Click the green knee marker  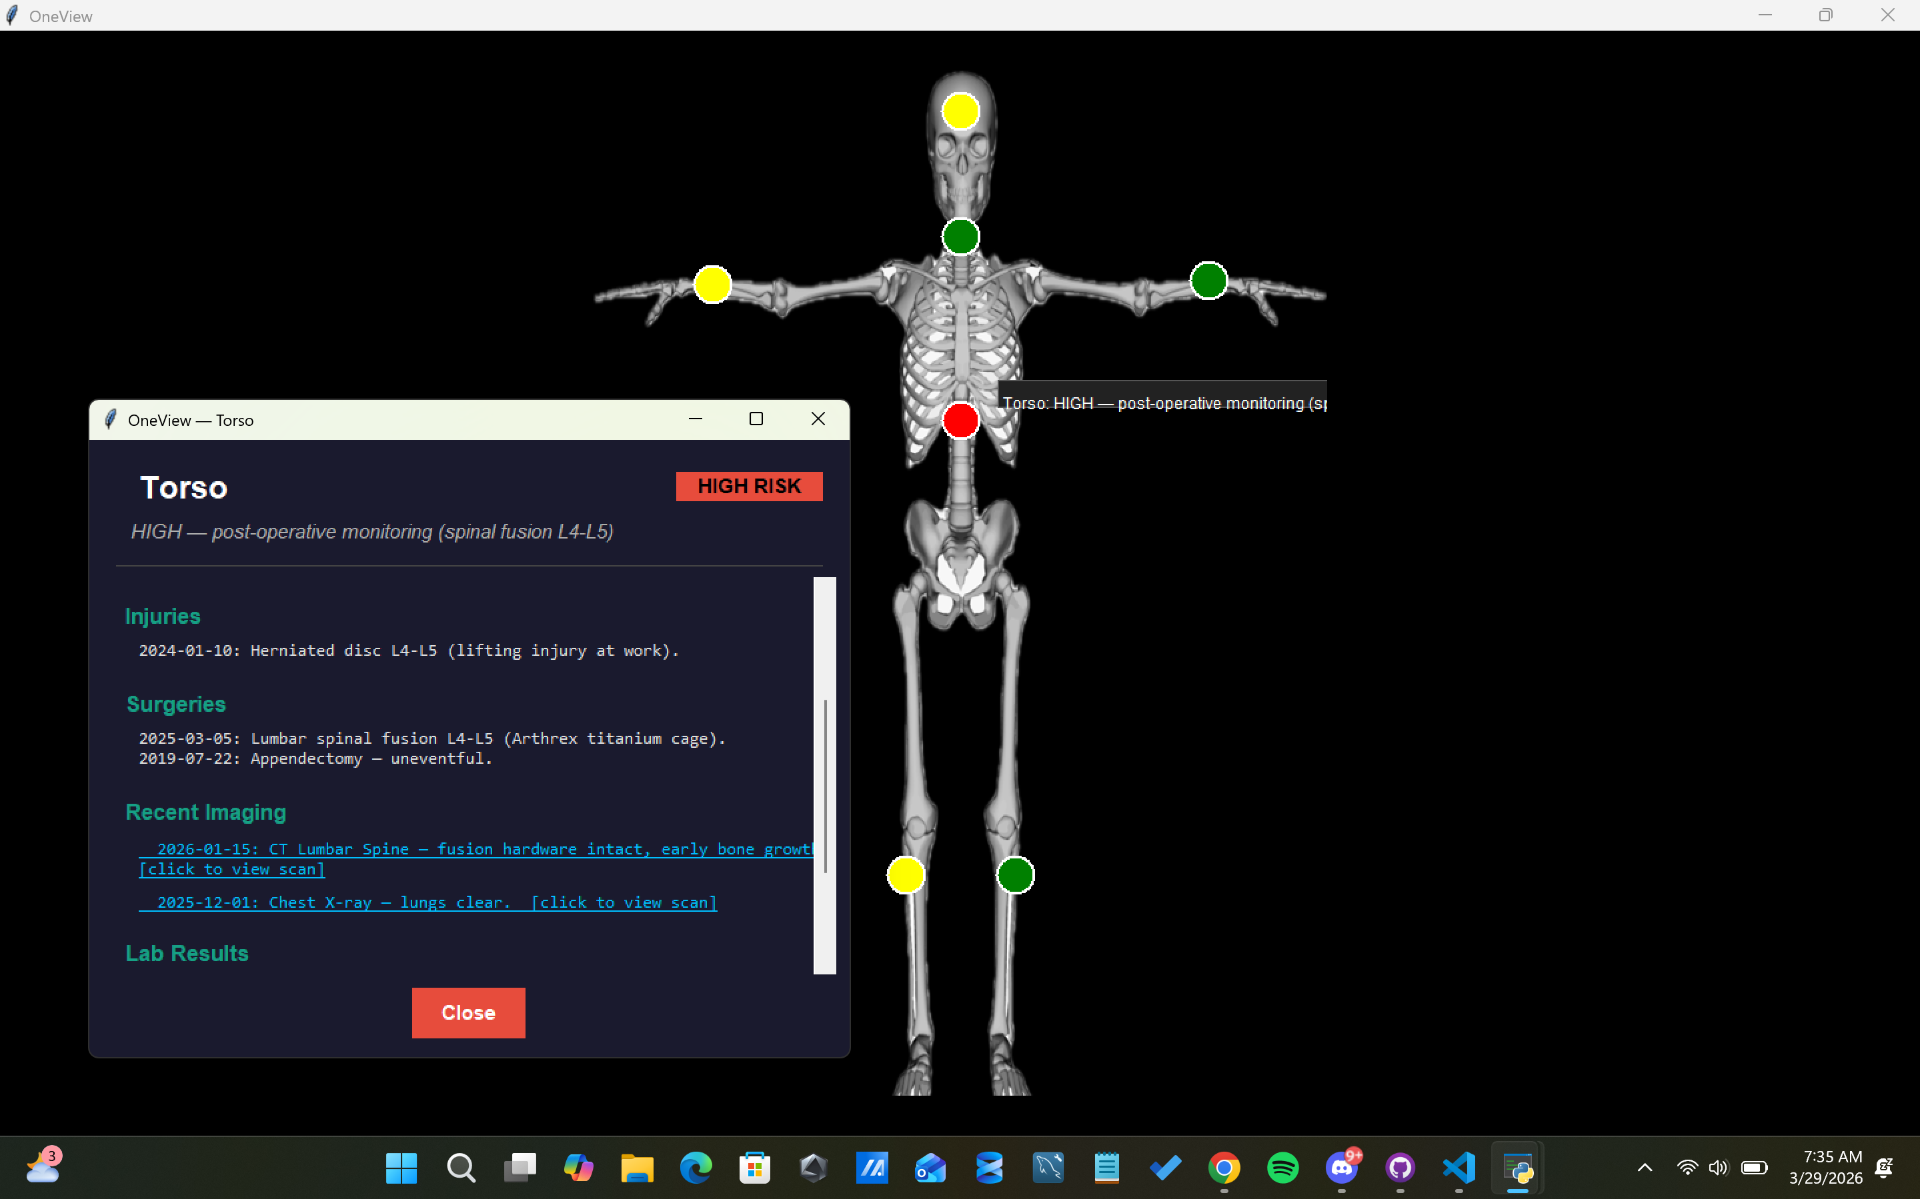coord(1015,874)
